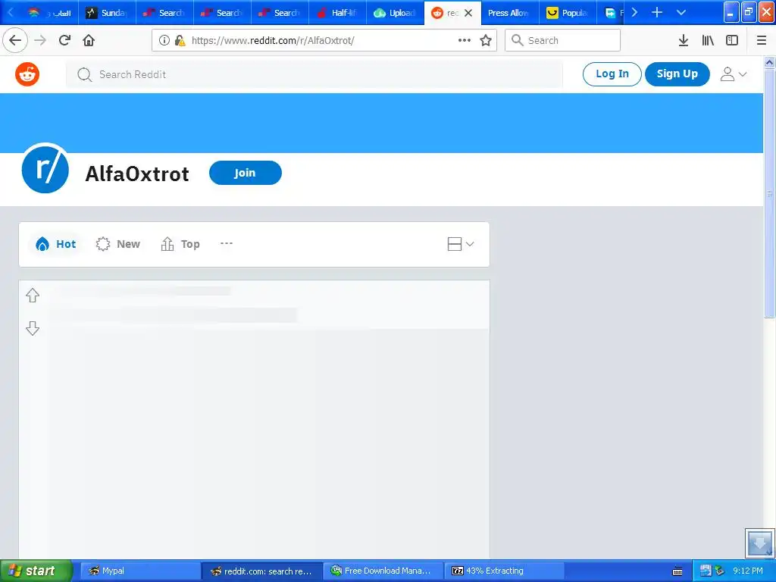Open the Windows start menu
776x582 pixels.
[36, 571]
